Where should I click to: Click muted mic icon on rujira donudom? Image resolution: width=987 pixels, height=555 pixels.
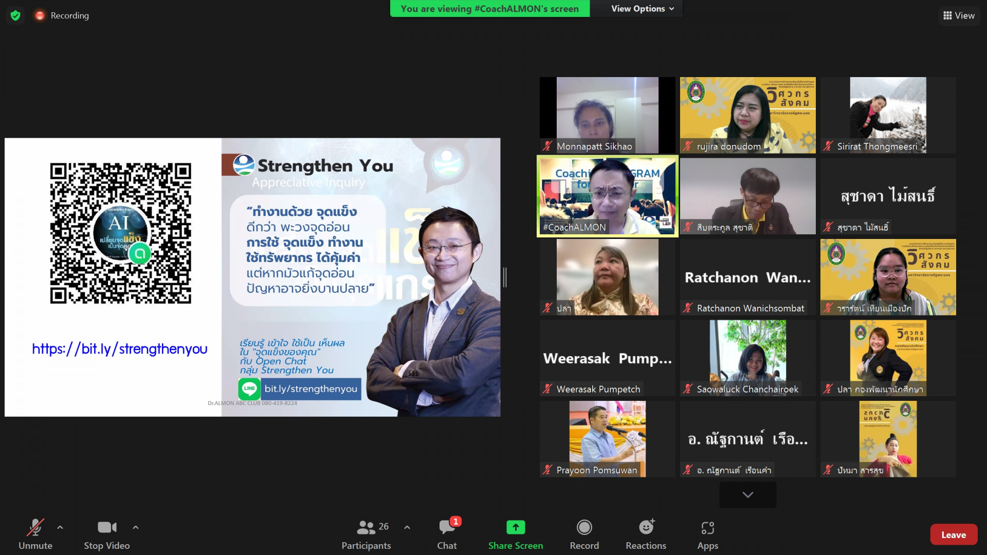[688, 146]
